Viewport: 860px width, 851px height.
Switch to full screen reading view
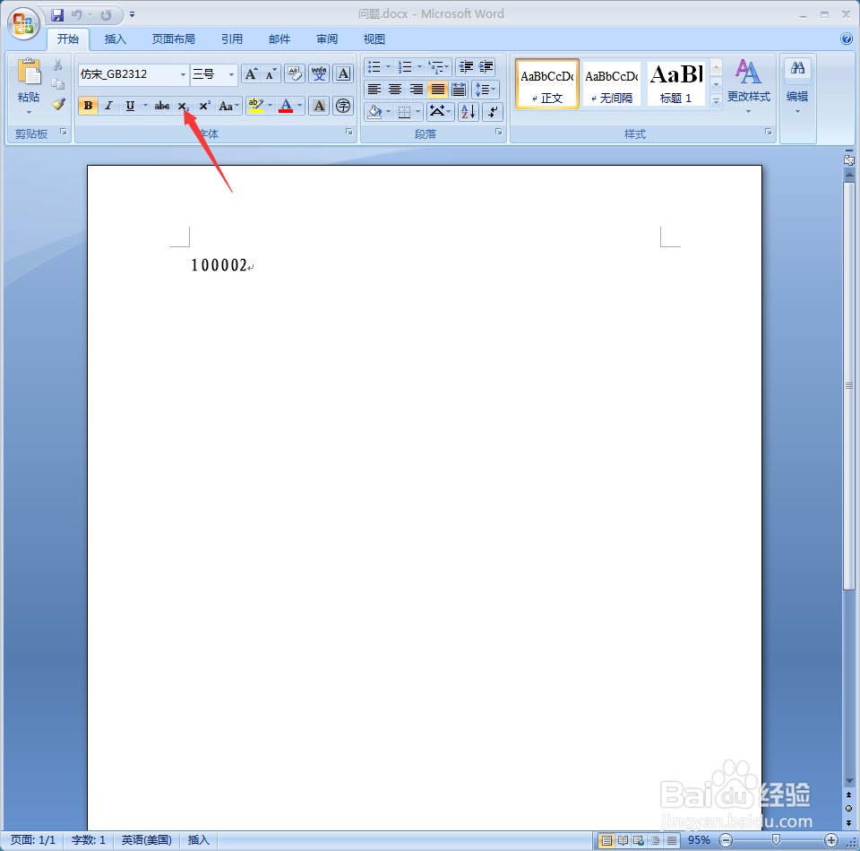(x=623, y=840)
